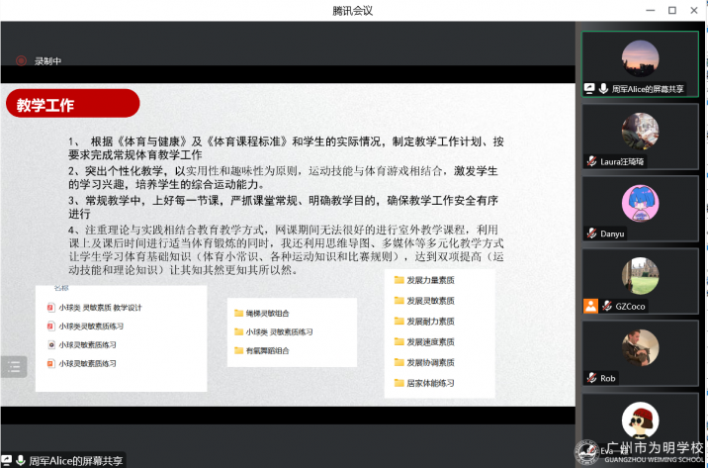Image resolution: width=708 pixels, height=468 pixels.
Task: Select GZCoco's participant avatar
Action: [640, 276]
